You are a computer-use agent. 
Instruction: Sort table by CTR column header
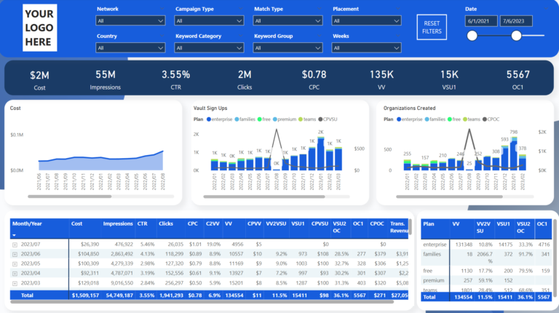point(142,223)
